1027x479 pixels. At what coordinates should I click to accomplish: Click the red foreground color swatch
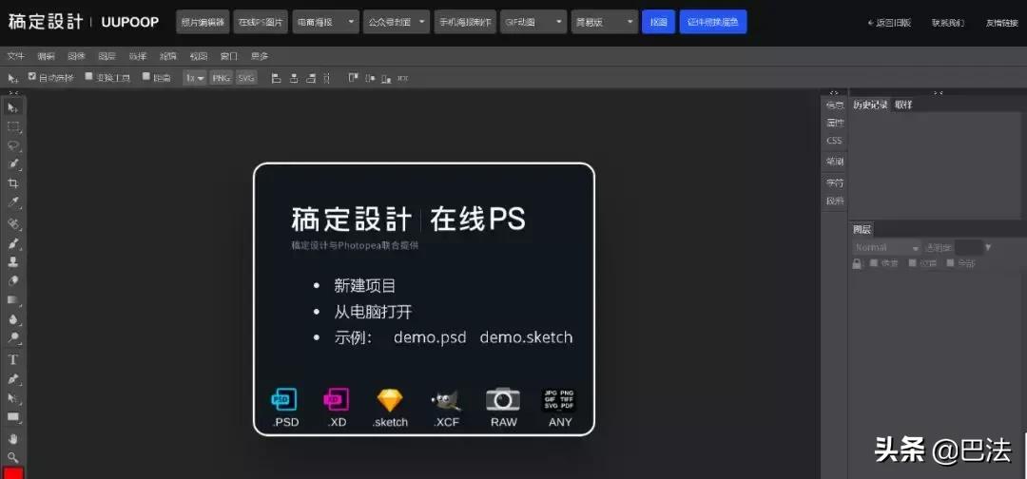13,472
